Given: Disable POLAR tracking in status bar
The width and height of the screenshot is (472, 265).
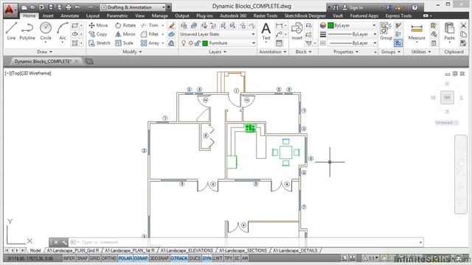Looking at the screenshot, I should [125, 258].
